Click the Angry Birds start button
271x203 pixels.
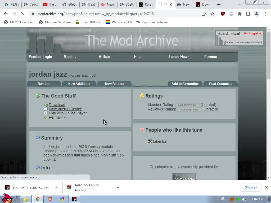pyautogui.click(x=7, y=199)
